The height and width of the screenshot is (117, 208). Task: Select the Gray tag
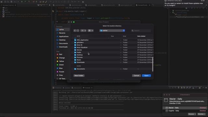[60, 75]
